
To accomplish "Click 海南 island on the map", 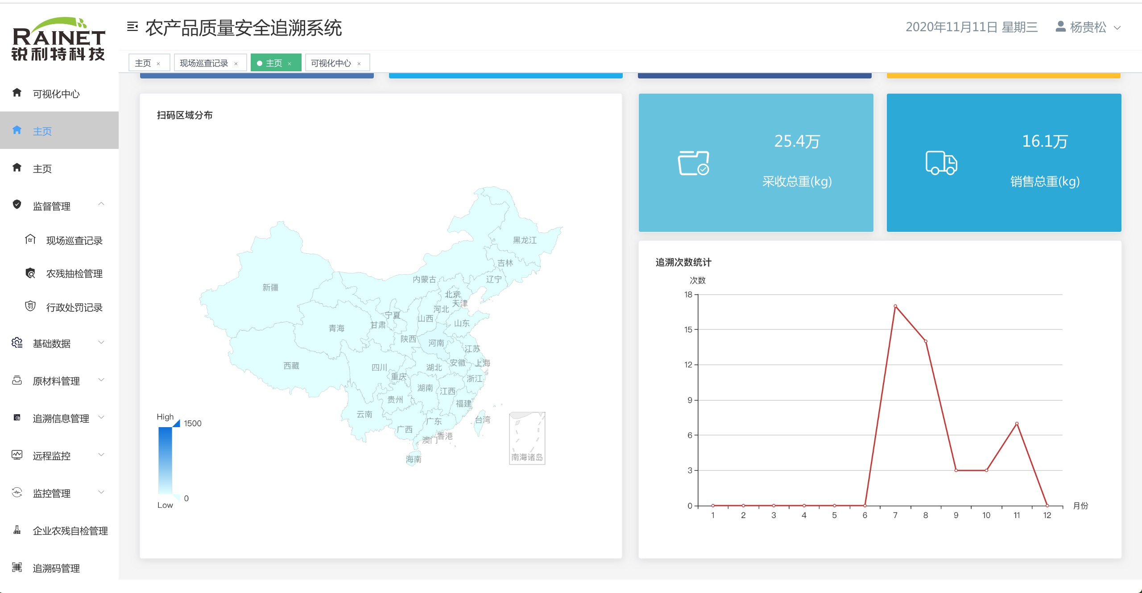I will [x=414, y=458].
